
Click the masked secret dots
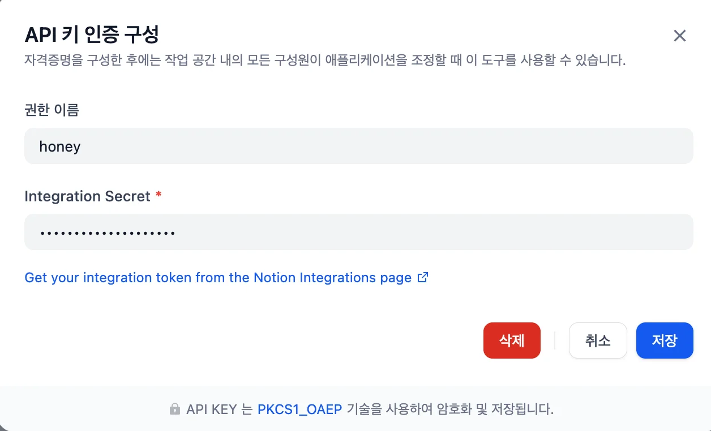(107, 232)
